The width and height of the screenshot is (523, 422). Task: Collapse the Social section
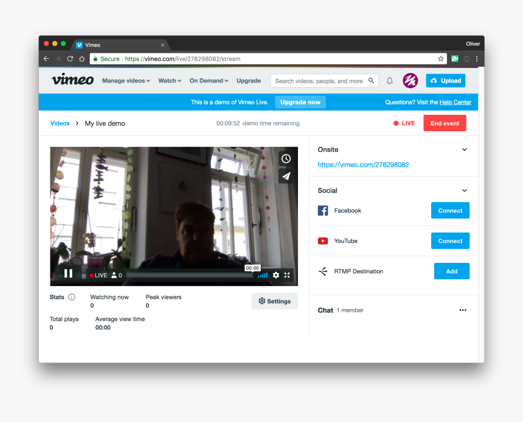click(x=464, y=191)
